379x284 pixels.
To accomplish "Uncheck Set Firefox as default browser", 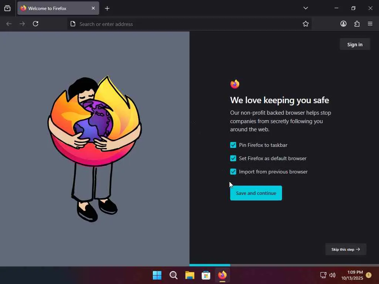I will (x=233, y=158).
